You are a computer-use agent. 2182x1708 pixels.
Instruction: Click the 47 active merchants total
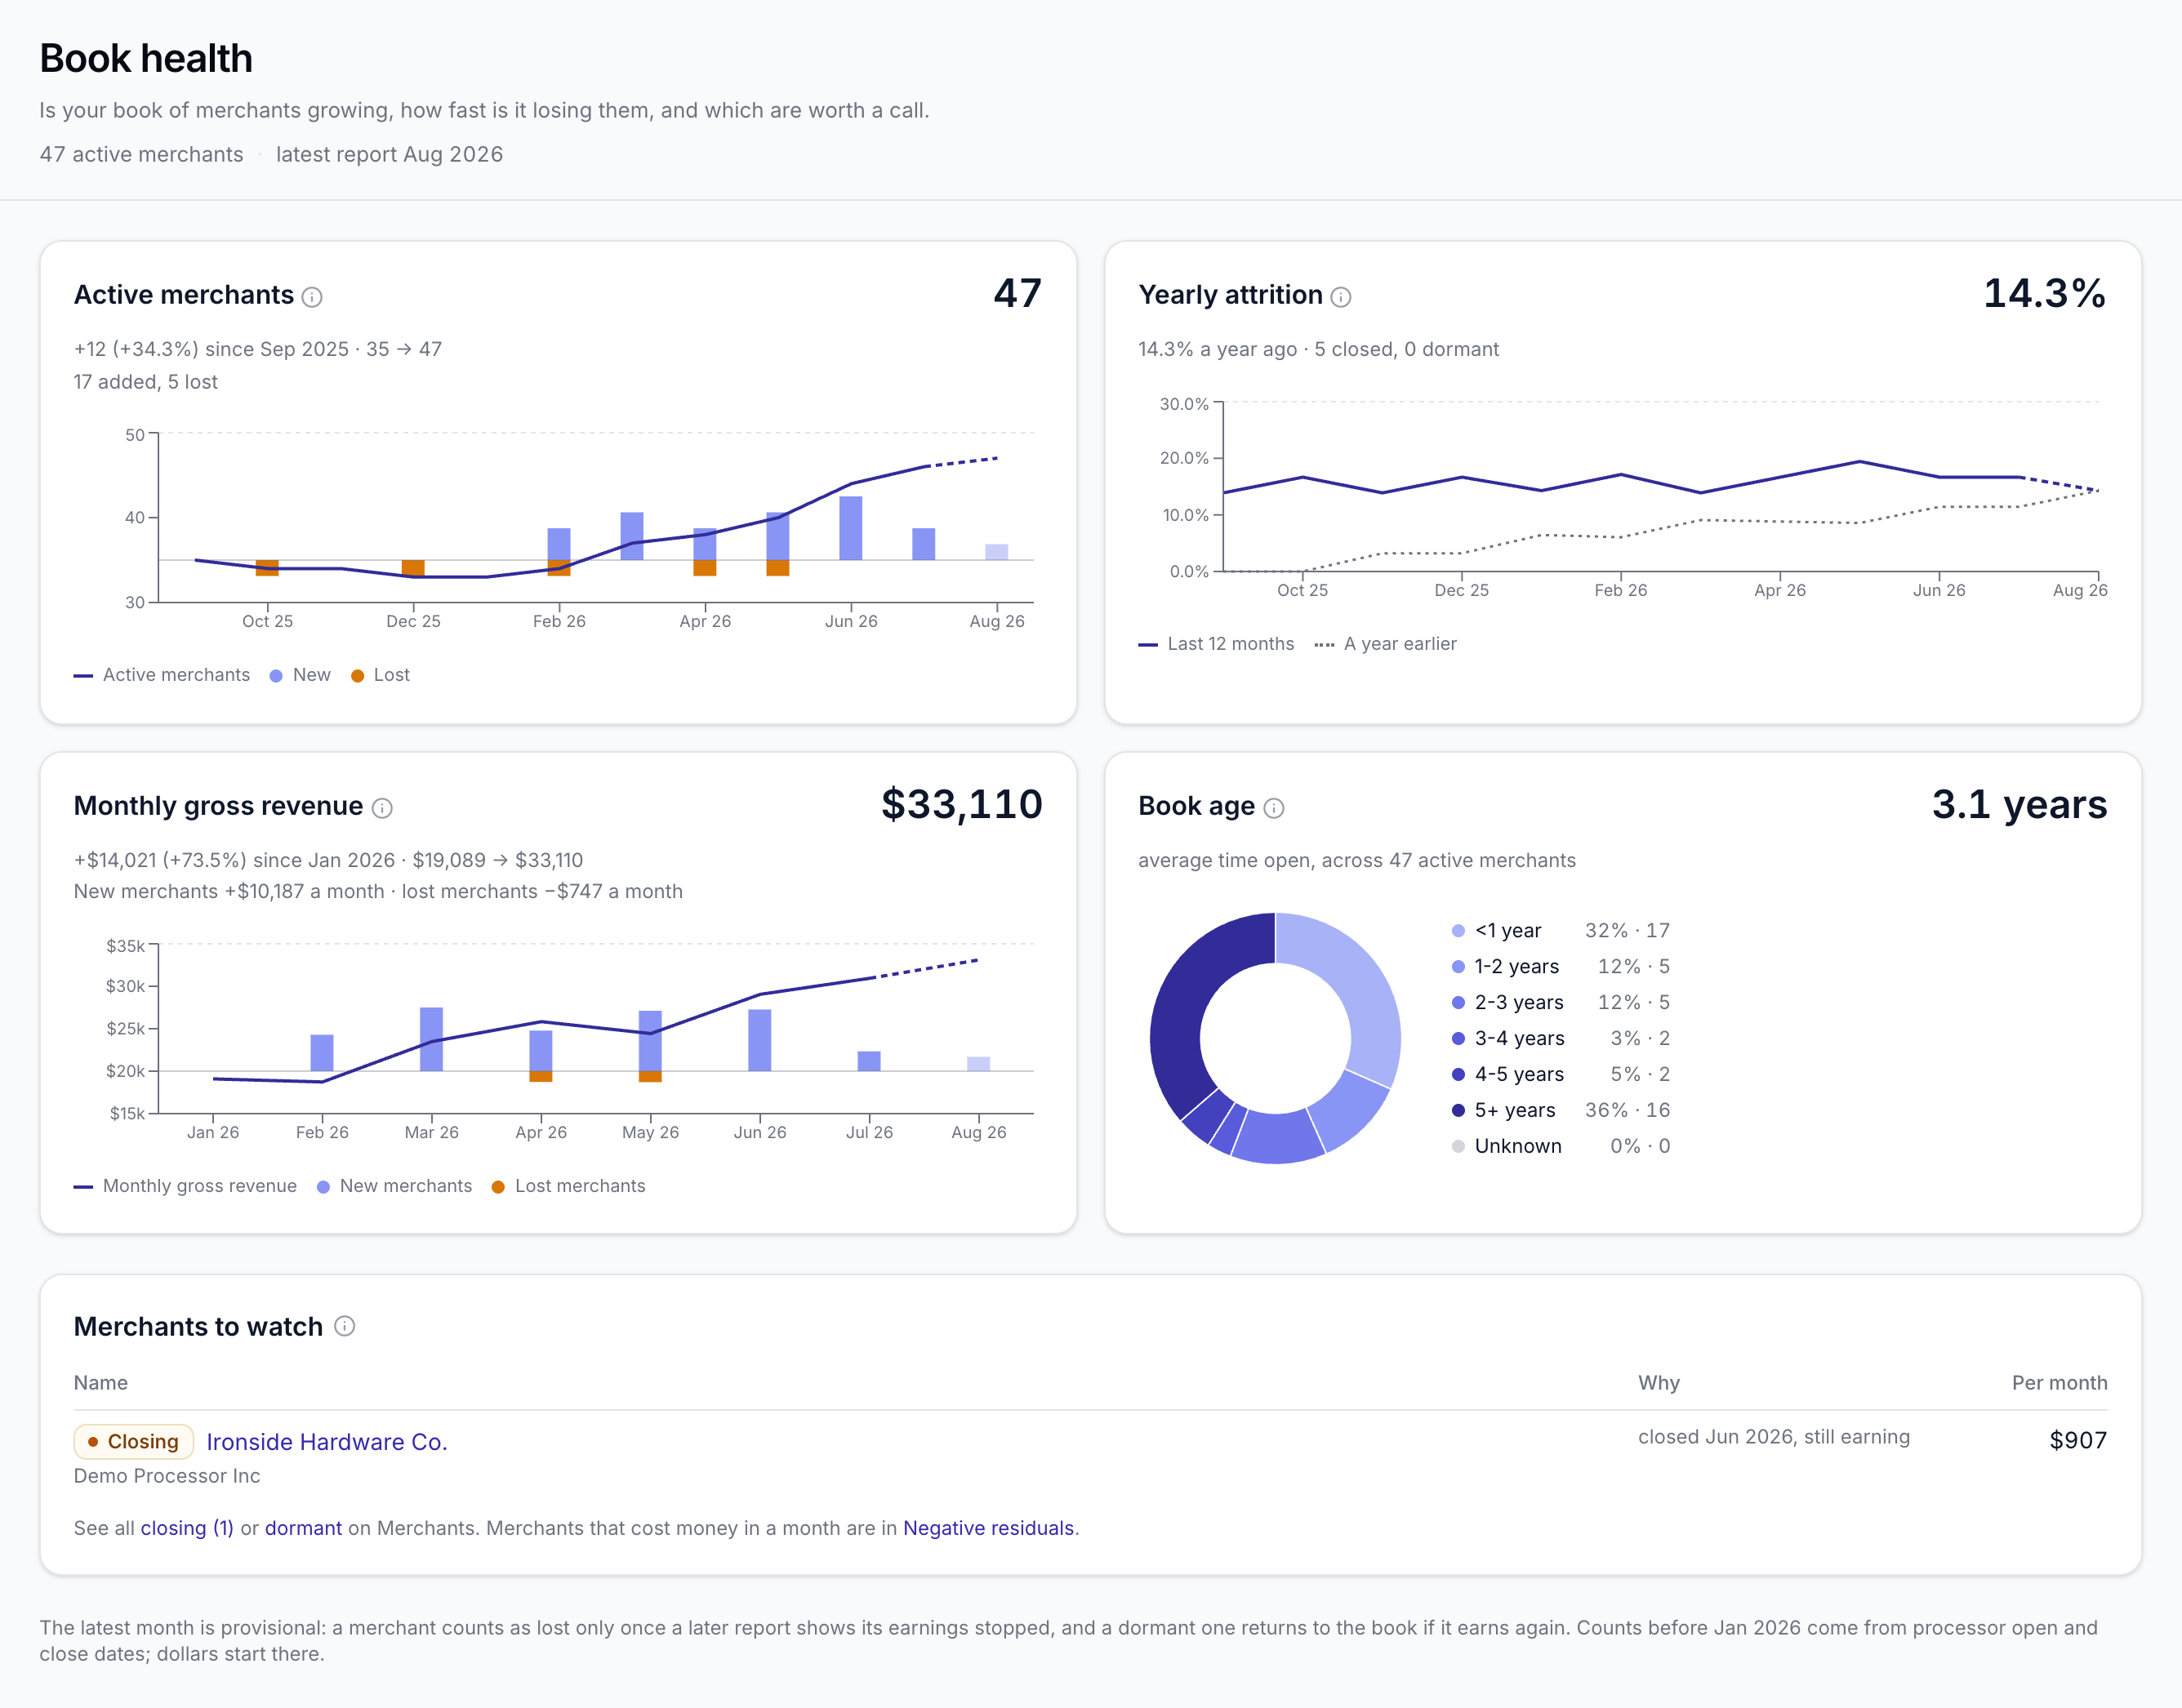pyautogui.click(x=1017, y=294)
